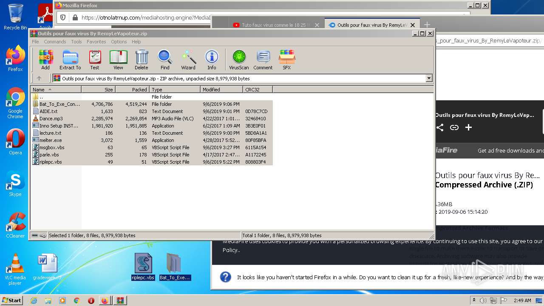
Task: Click the MediaFire share icon
Action: click(x=440, y=127)
